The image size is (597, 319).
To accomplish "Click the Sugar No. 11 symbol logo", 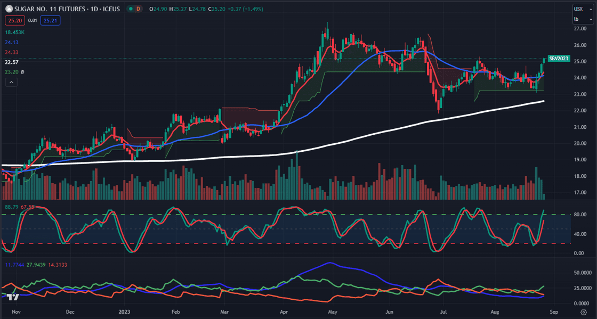I will 9,9.
